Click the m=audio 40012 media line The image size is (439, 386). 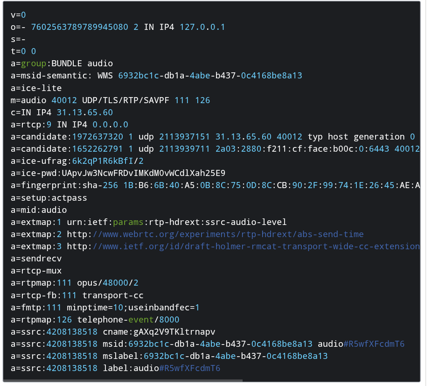coord(110,100)
